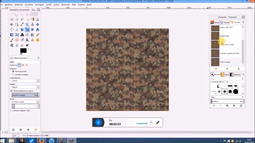
Task: Enable Mantieni l'aspetto checkbox
Action: tap(11, 110)
